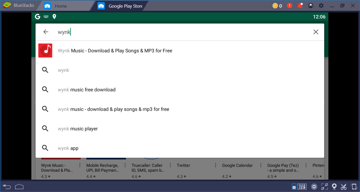
Task: Click magnifier icon beside 'wynk music free download'
Action: click(45, 90)
